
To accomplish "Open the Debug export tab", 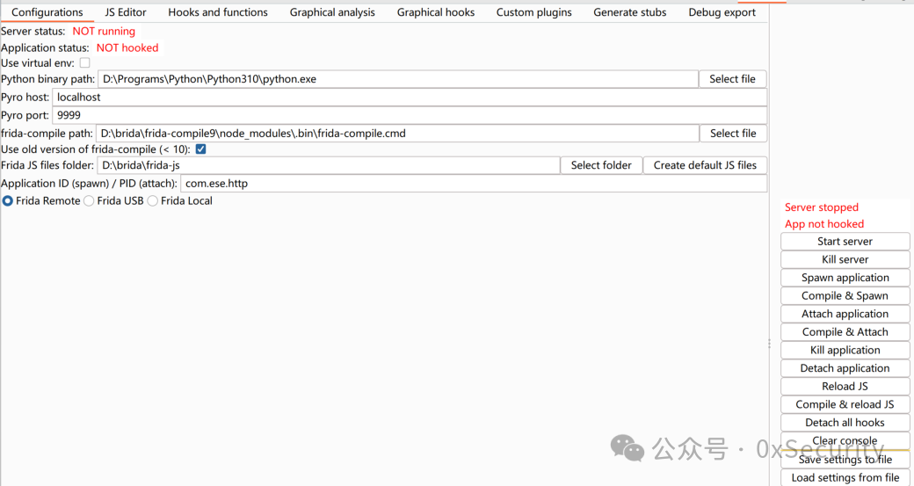I will [x=722, y=12].
